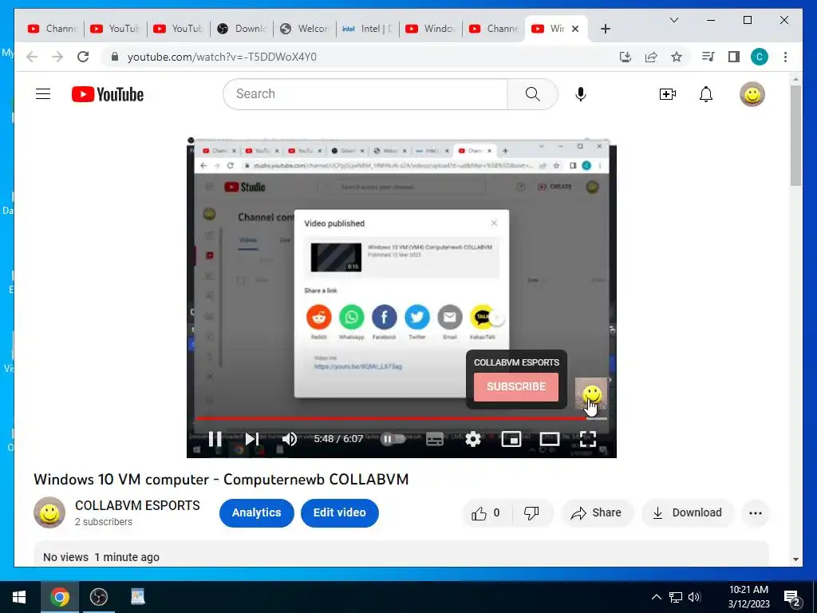Viewport: 817px width, 613px height.
Task: Open a new tab with plus button
Action: pos(605,29)
